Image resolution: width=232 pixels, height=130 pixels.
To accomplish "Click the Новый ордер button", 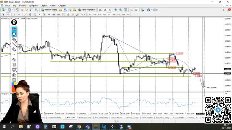I will (49, 10).
